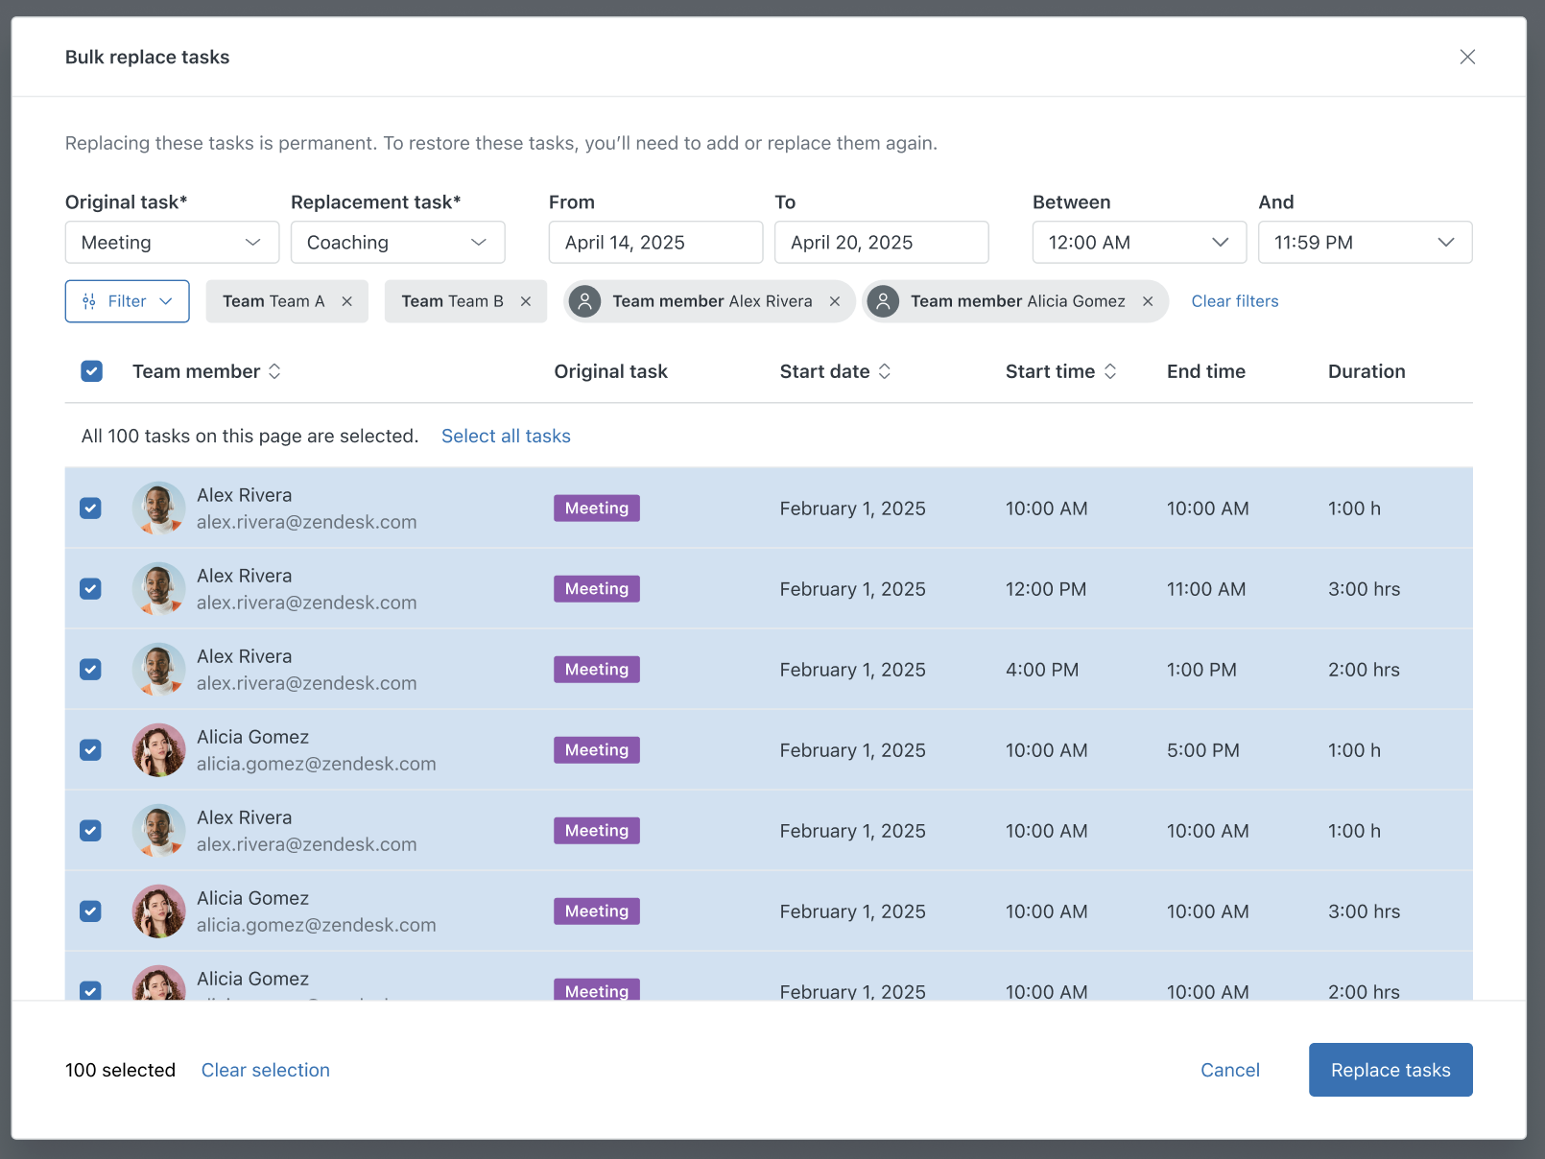Uncheck Alicia Gomez 5:00 PM task

point(91,750)
